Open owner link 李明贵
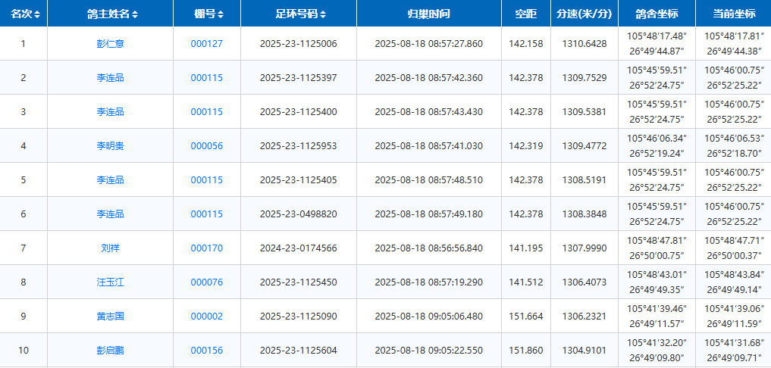This screenshot has height=368, width=771. (110, 146)
